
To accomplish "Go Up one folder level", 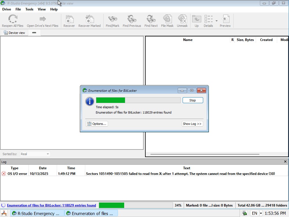I will tap(197, 19).
